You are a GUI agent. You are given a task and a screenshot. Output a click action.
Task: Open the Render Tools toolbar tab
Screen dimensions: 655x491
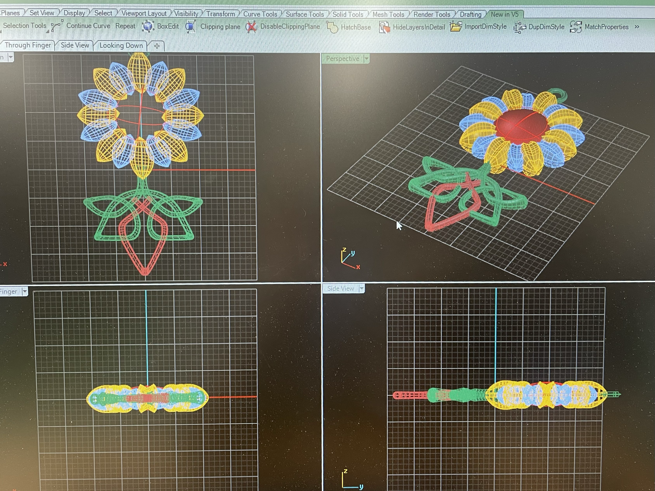coord(432,14)
